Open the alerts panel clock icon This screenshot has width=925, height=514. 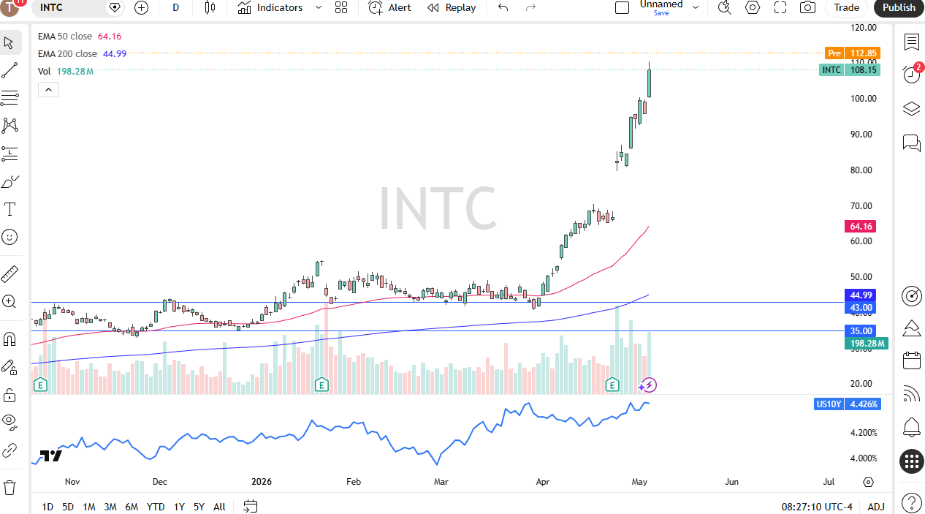coord(911,75)
